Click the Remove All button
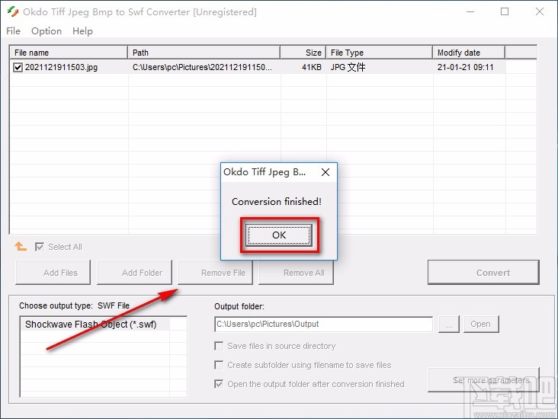This screenshot has height=419, width=558. click(x=296, y=273)
